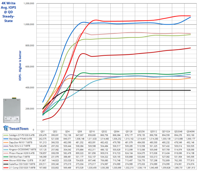Screen dimensions: 200x183
Task: Click Solidigm QD4096 value 903,160
Action: click(x=190, y=135)
